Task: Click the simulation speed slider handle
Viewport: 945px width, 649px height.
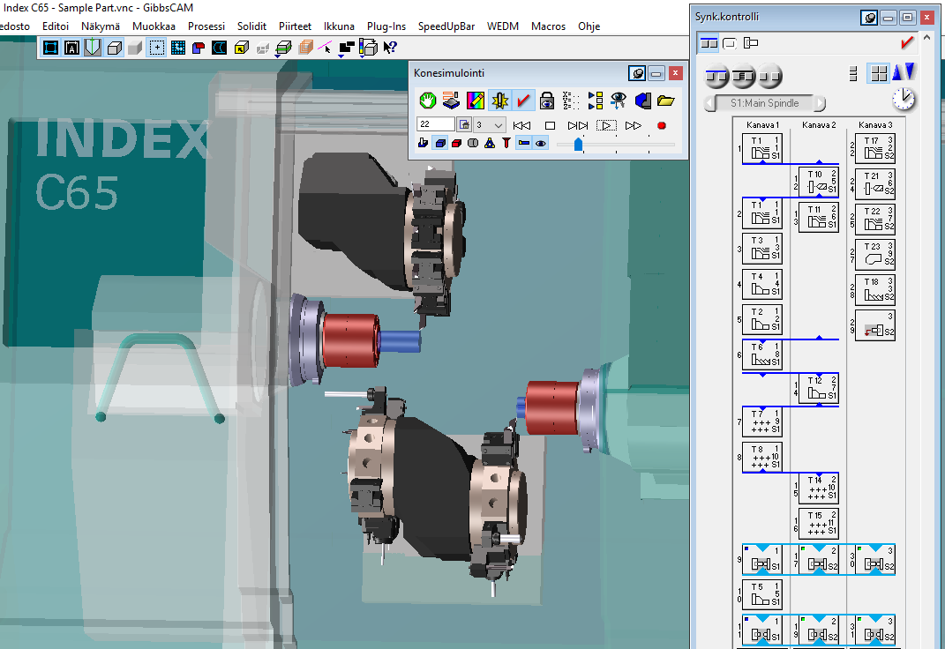Action: (579, 144)
